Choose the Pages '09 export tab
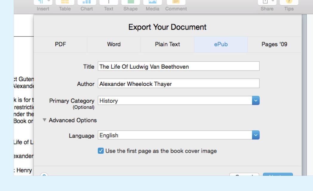 (274, 44)
